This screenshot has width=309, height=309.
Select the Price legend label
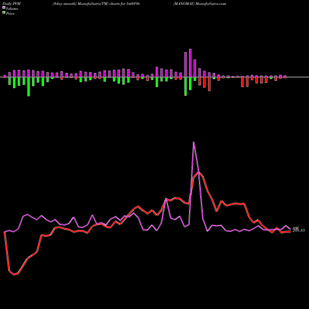coord(10,14)
